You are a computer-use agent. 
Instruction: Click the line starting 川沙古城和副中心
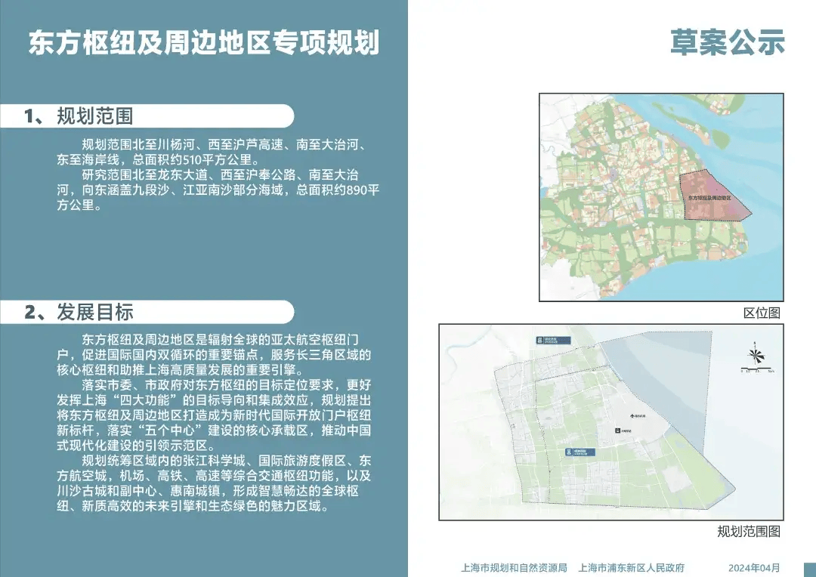point(208,491)
